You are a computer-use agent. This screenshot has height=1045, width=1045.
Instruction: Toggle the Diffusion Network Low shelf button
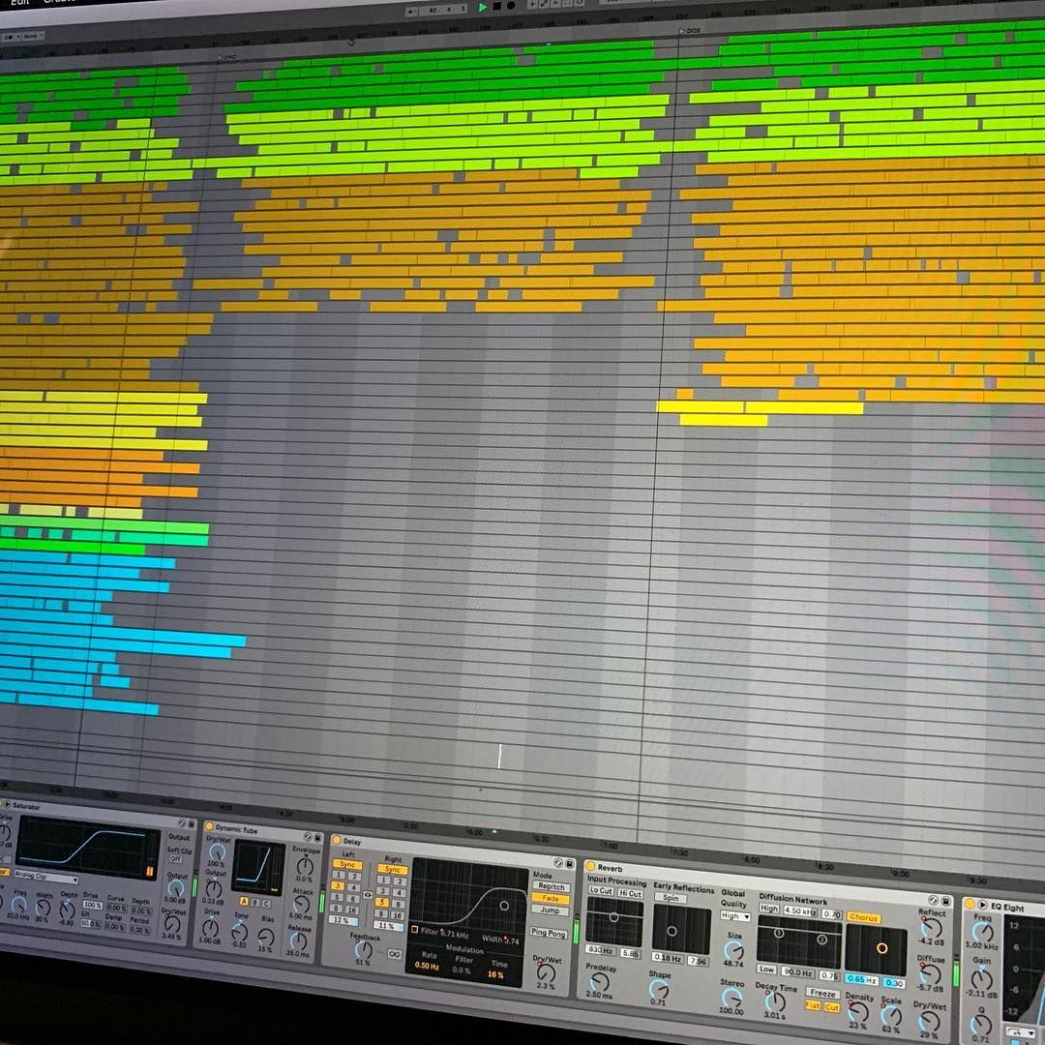tap(767, 969)
